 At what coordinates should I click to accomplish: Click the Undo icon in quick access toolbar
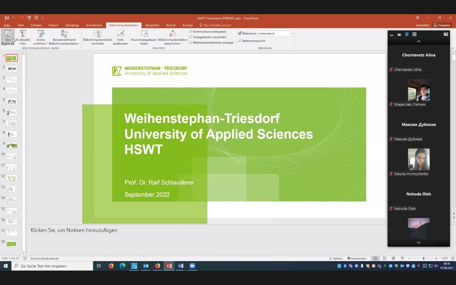(x=14, y=17)
